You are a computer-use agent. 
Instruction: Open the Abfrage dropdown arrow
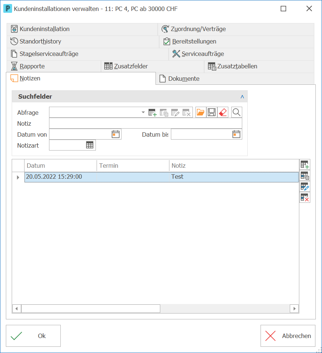[x=143, y=112]
